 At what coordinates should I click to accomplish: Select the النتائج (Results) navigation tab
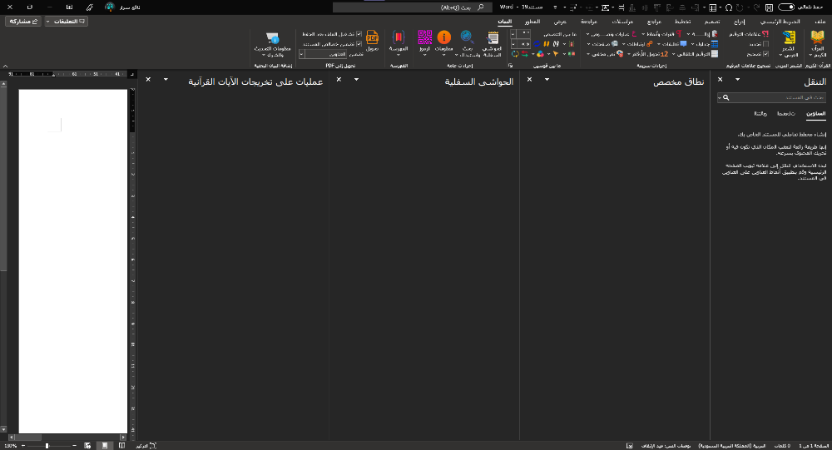coord(760,114)
